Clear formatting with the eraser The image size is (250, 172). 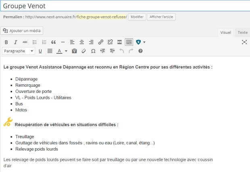pos(84,51)
